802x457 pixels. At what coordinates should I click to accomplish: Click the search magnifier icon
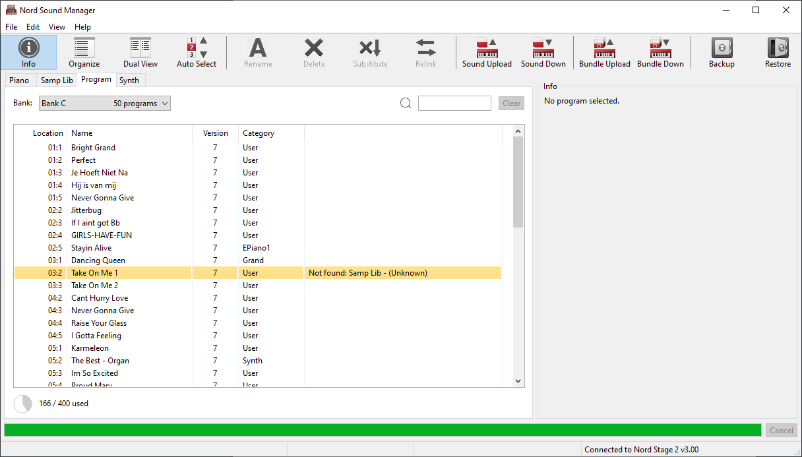coord(406,103)
